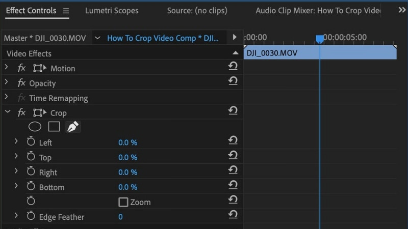Reset the Motion effect
Image resolution: width=408 pixels, height=229 pixels.
click(233, 66)
